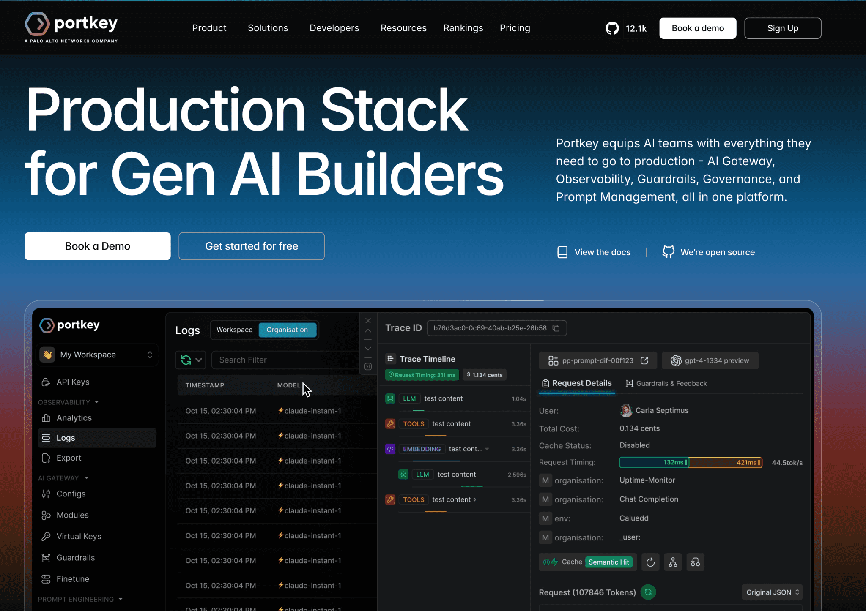Click the Modules icon in the sidebar

click(x=46, y=515)
